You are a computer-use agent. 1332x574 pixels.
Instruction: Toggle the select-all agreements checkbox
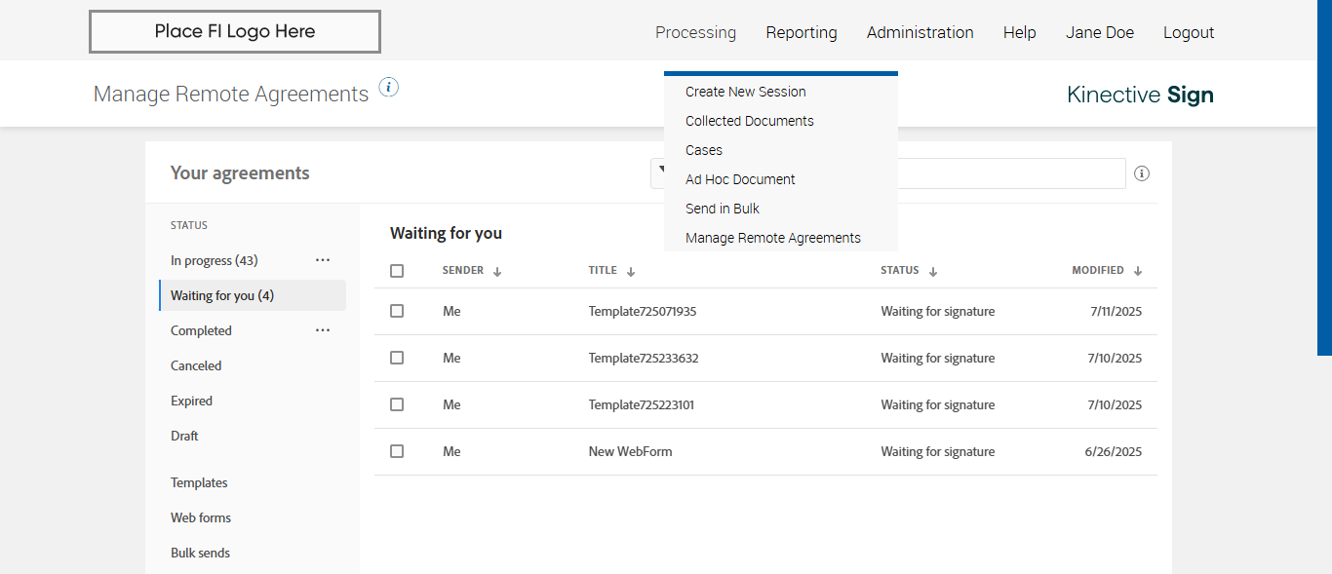[x=397, y=271]
